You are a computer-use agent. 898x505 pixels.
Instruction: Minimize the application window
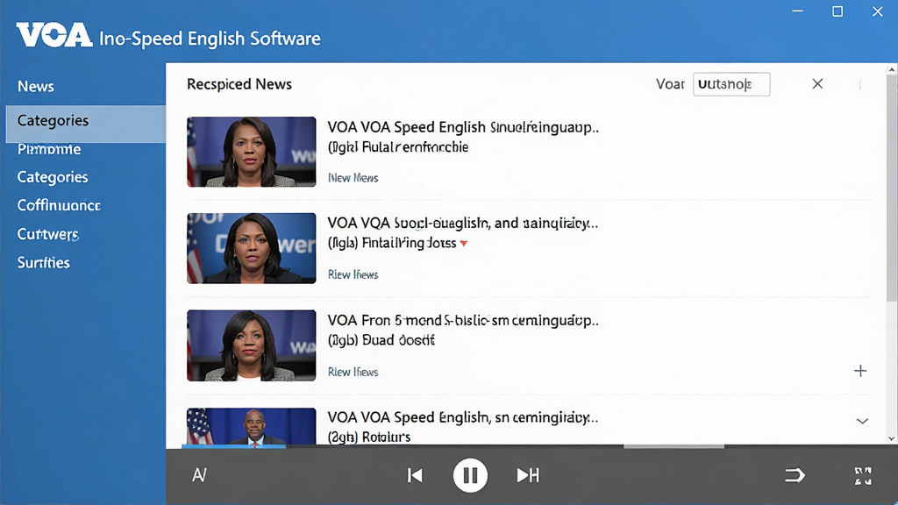pyautogui.click(x=798, y=11)
